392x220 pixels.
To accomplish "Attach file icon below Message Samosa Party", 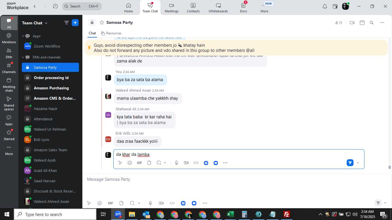I will click(x=121, y=203).
